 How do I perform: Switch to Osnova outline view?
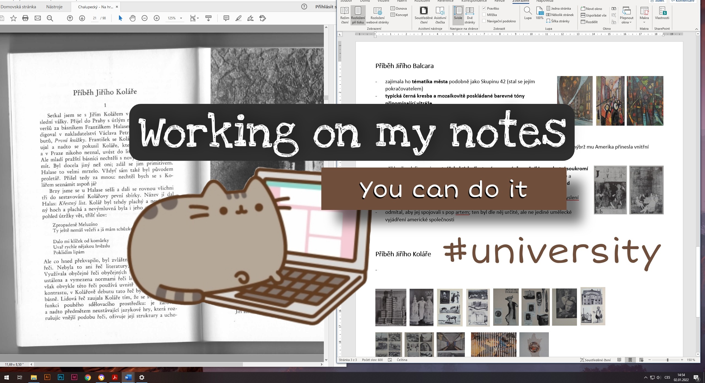(399, 8)
